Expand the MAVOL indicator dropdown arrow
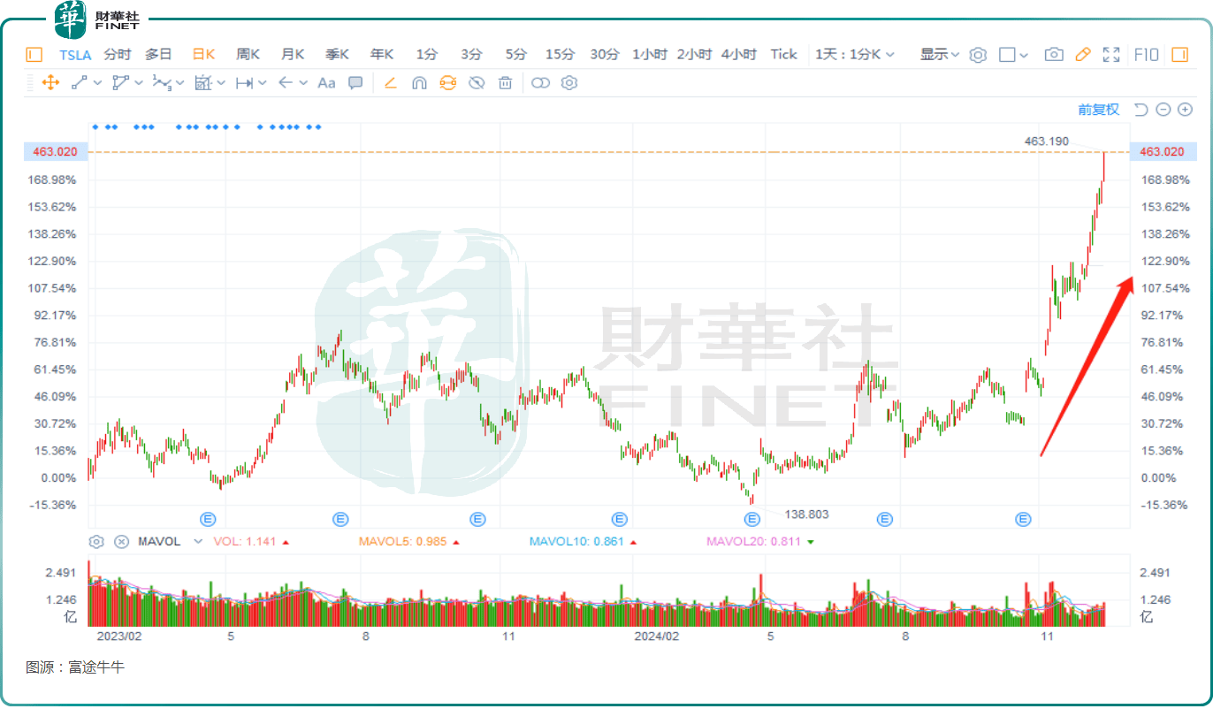1213x724 pixels. pos(198,542)
